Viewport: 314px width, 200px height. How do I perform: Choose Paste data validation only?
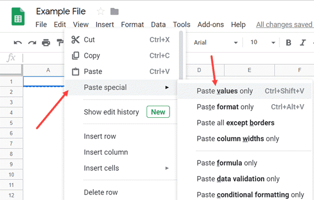(x=245, y=179)
